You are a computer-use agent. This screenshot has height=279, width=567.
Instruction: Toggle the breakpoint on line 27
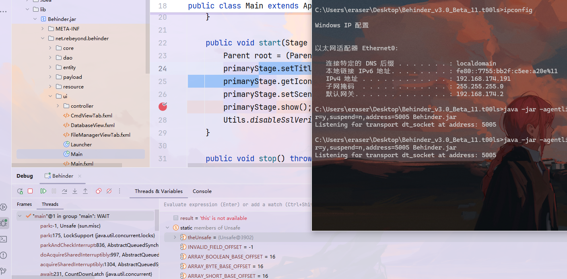pyautogui.click(x=163, y=107)
